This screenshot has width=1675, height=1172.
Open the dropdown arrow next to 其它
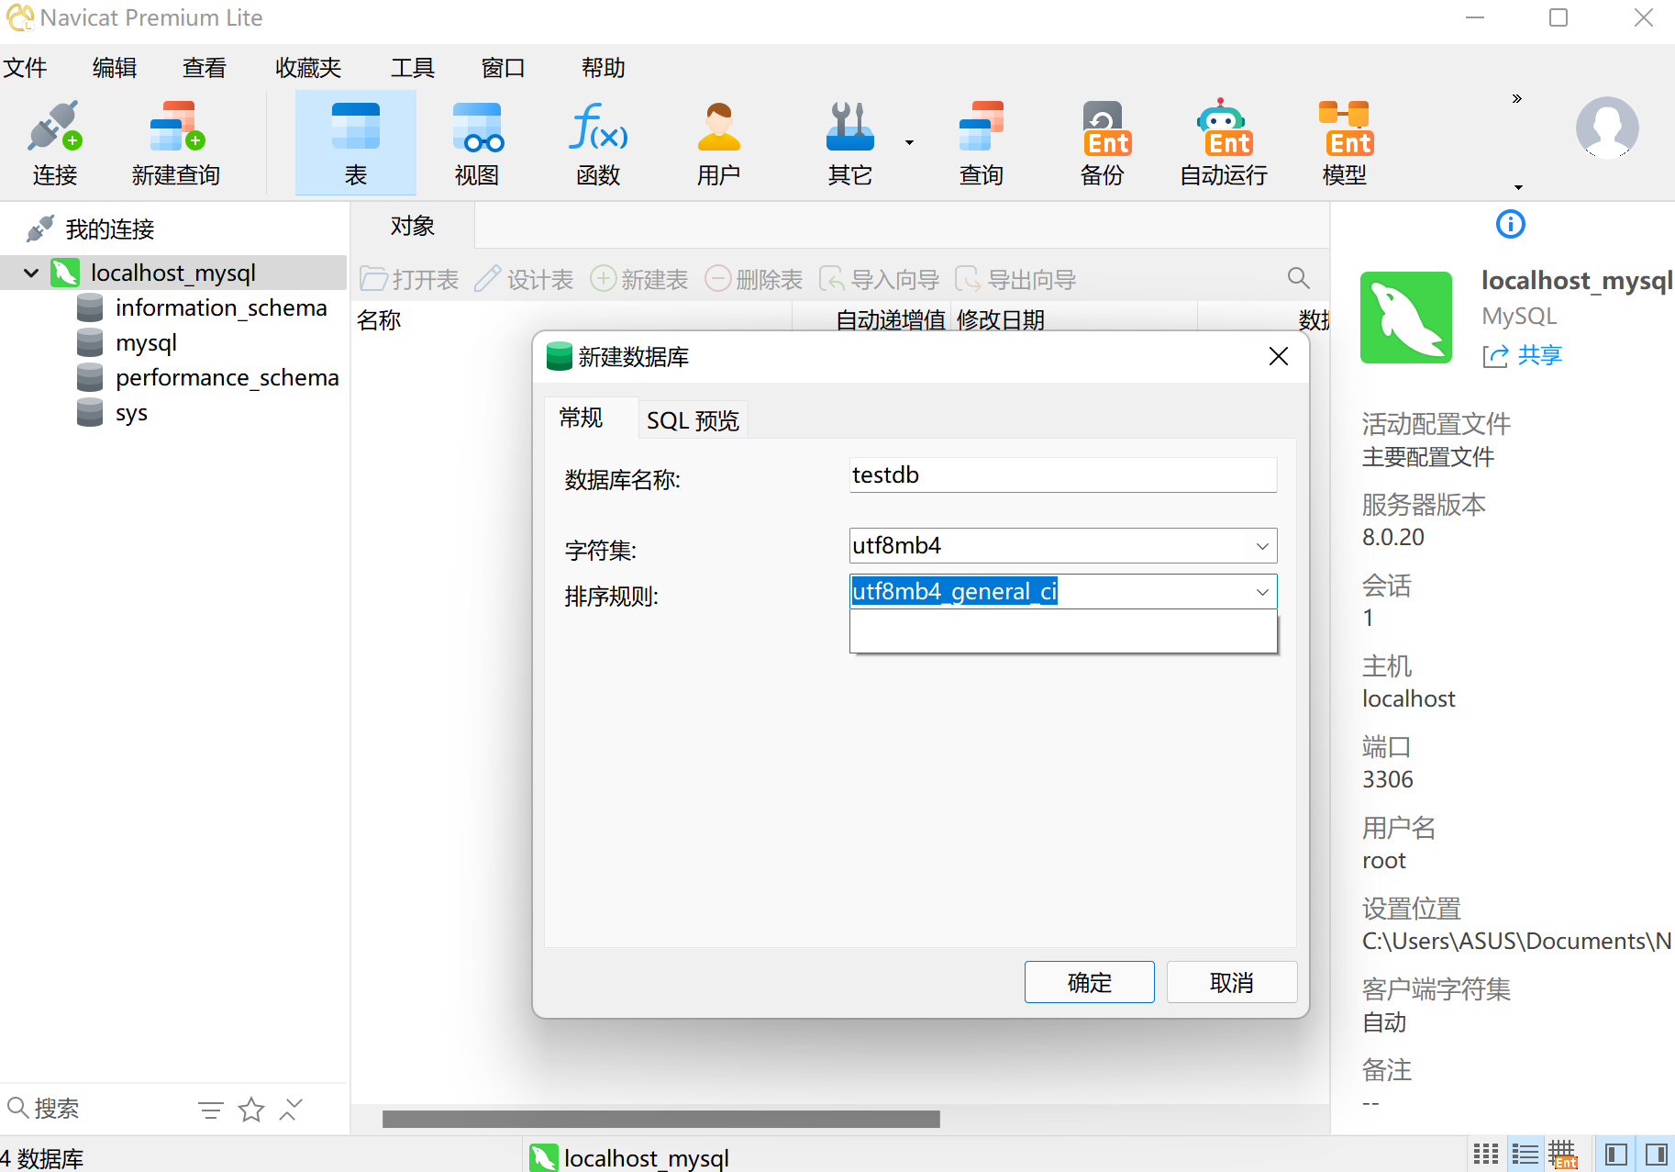coord(909,142)
